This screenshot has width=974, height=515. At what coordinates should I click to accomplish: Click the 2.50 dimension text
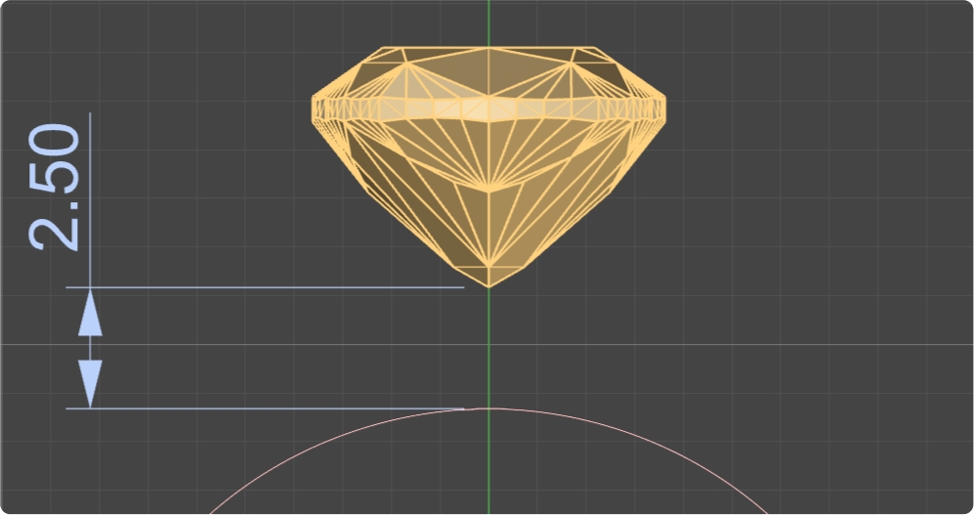click(55, 187)
